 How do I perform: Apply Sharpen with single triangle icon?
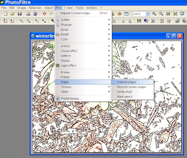(x=123, y=21)
